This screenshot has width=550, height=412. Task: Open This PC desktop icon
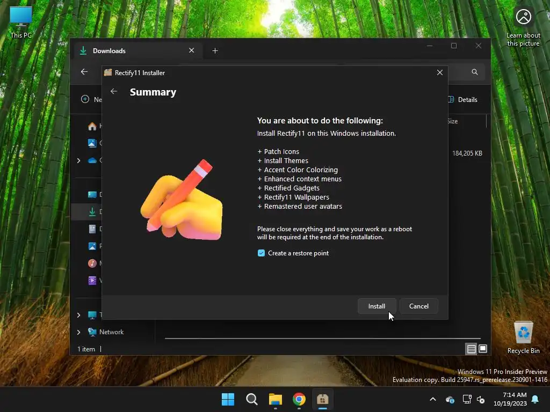tap(21, 22)
